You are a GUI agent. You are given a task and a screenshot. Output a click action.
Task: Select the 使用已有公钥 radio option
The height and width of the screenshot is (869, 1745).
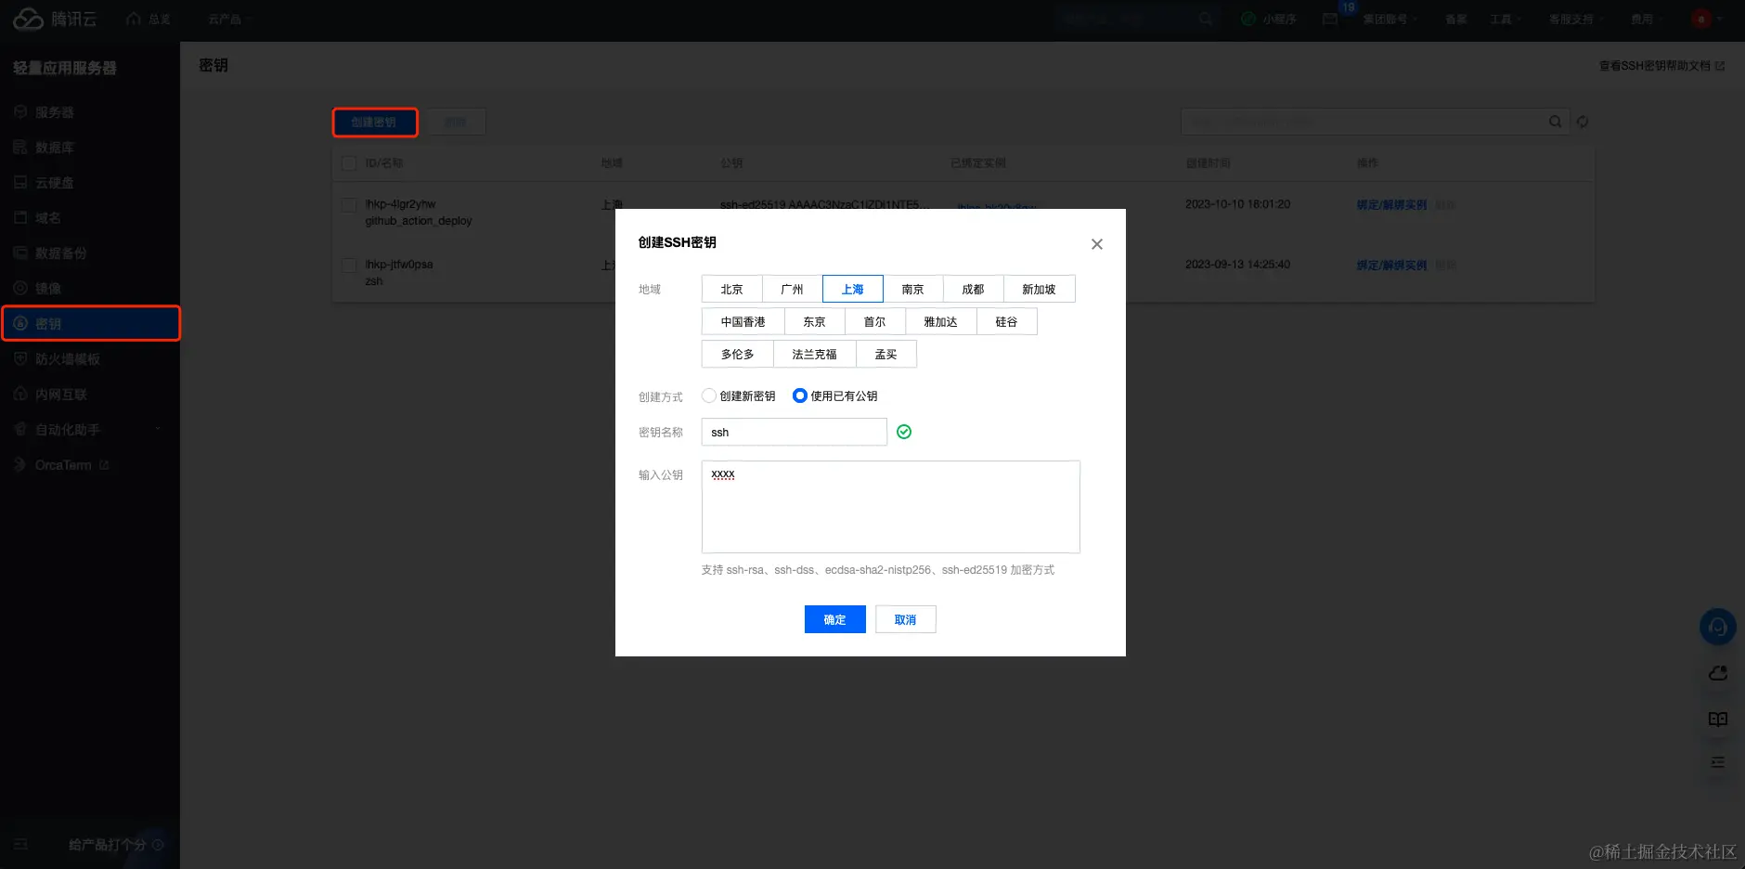coord(800,396)
